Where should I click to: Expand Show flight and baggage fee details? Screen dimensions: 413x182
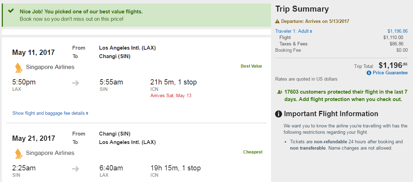(x=50, y=113)
